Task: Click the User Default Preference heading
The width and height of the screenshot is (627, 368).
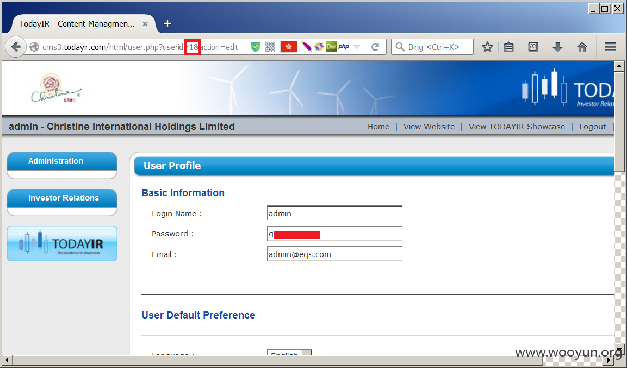Action: click(x=198, y=315)
